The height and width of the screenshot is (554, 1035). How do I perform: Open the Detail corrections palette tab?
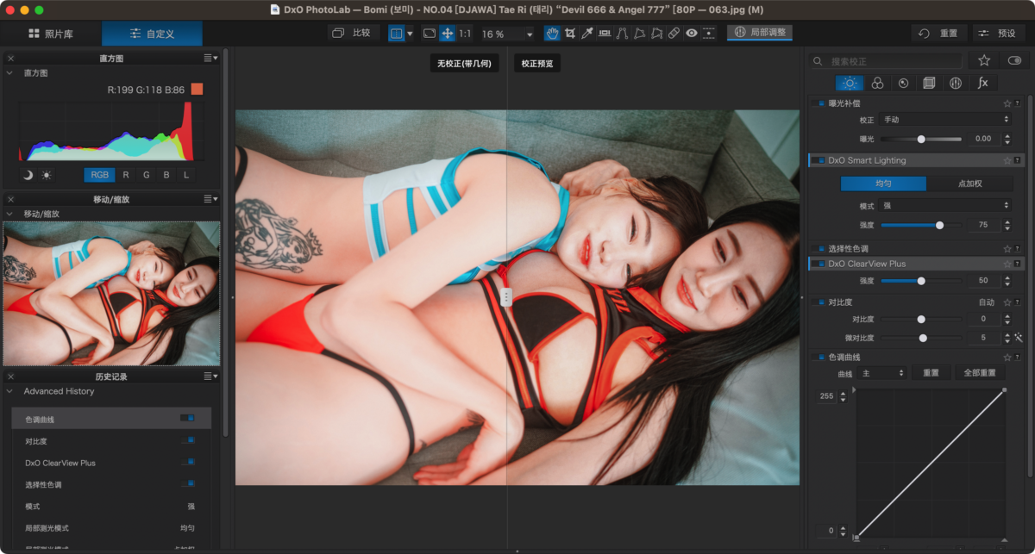coord(903,83)
